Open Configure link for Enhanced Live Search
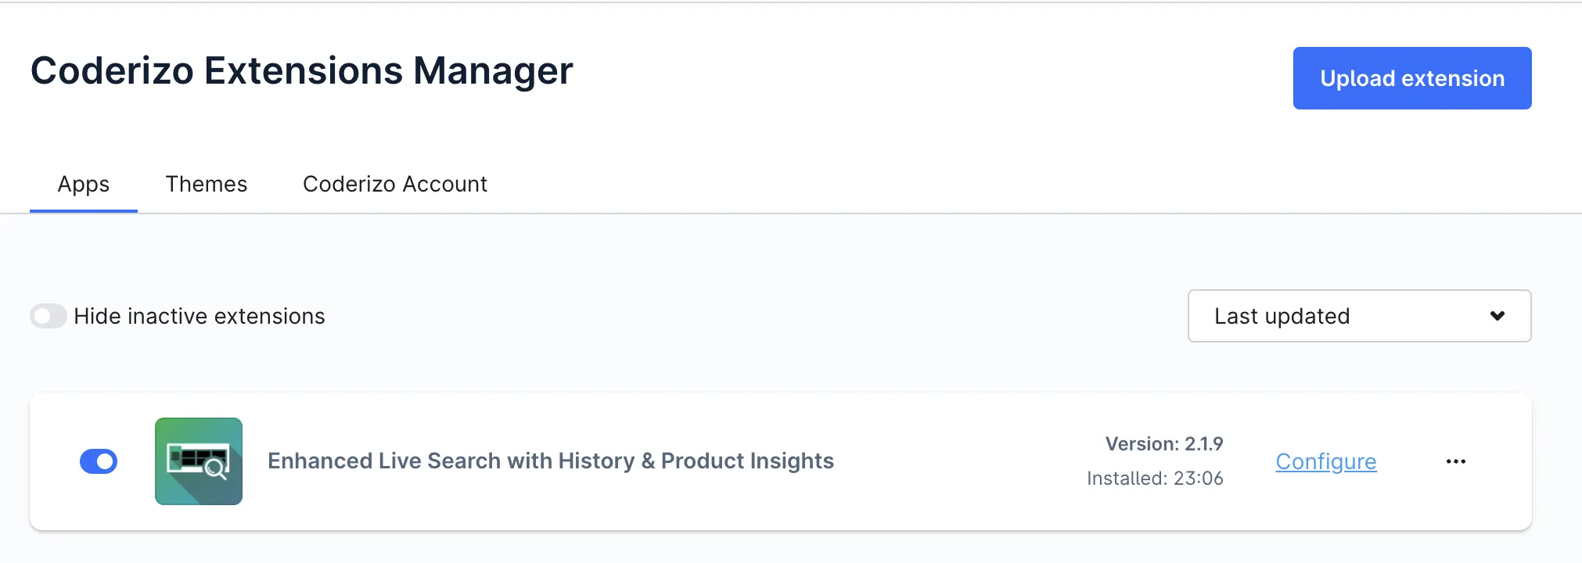The image size is (1582, 563). 1325,461
